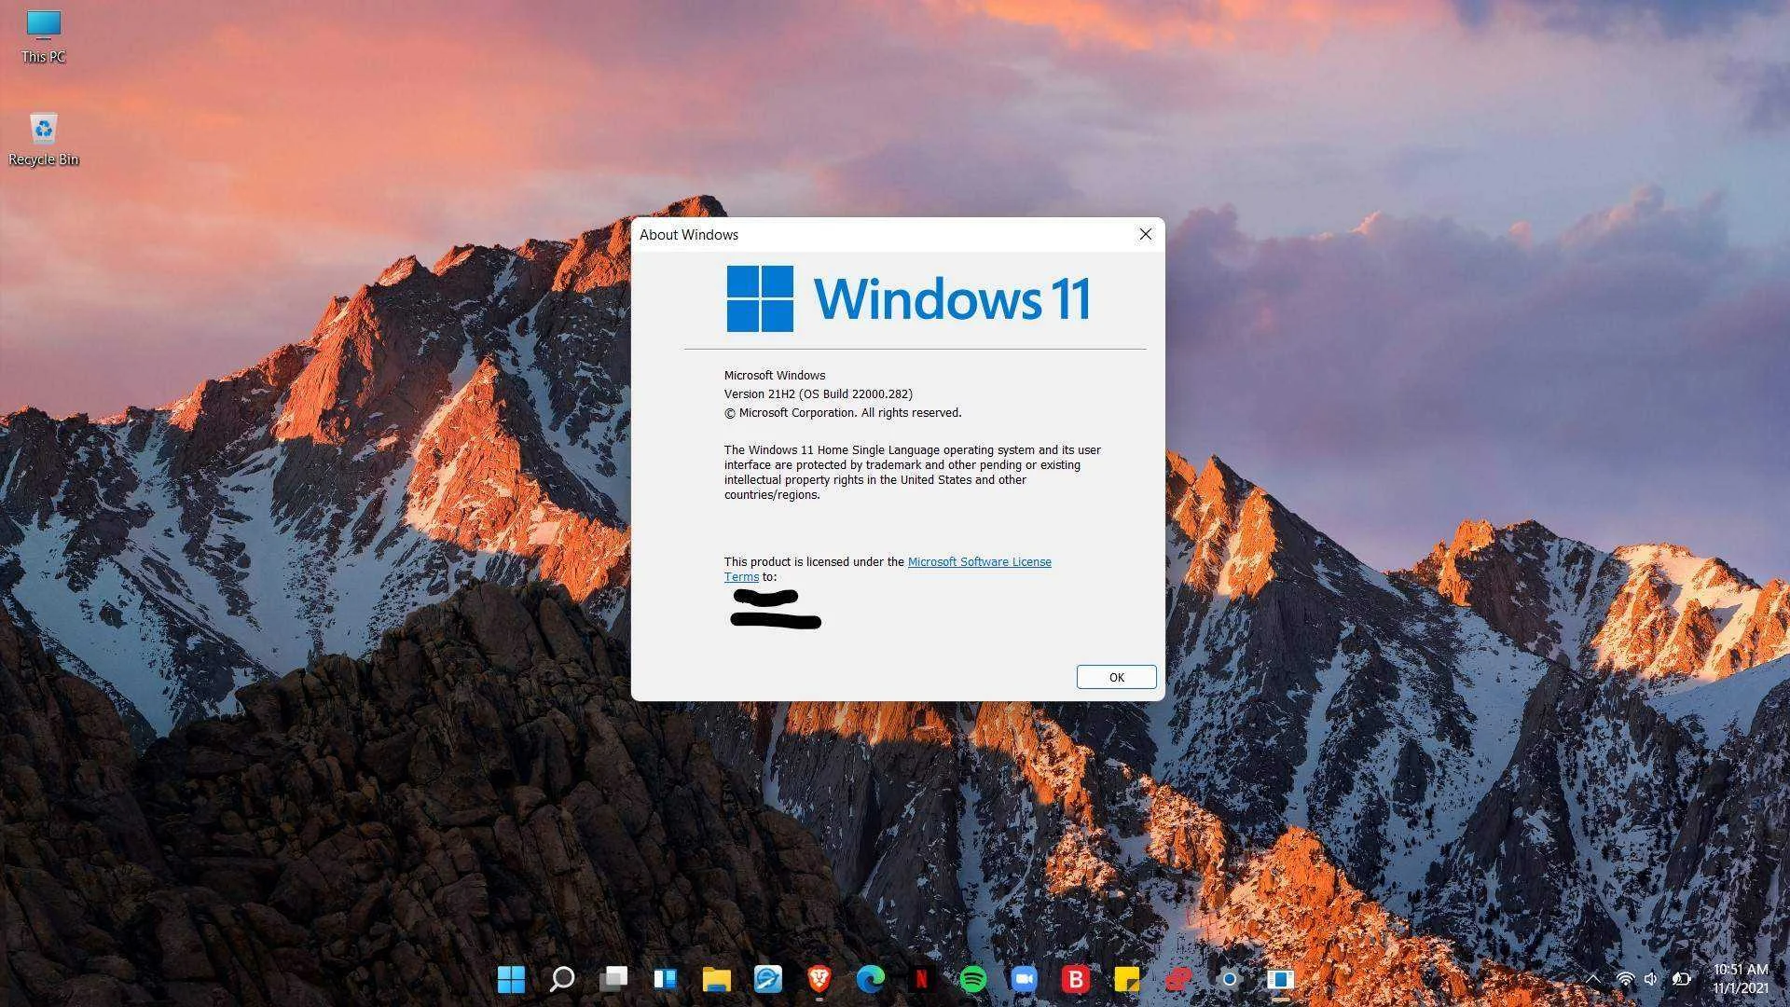Open the red B app icon
Image resolution: width=1790 pixels, height=1007 pixels.
click(x=1075, y=979)
